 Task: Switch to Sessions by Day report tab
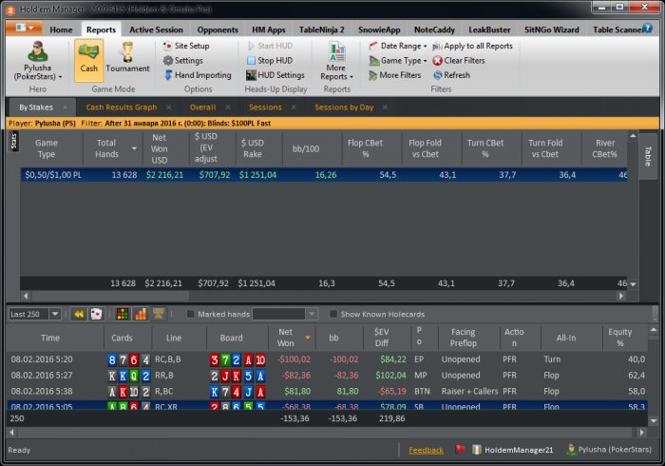[x=344, y=107]
